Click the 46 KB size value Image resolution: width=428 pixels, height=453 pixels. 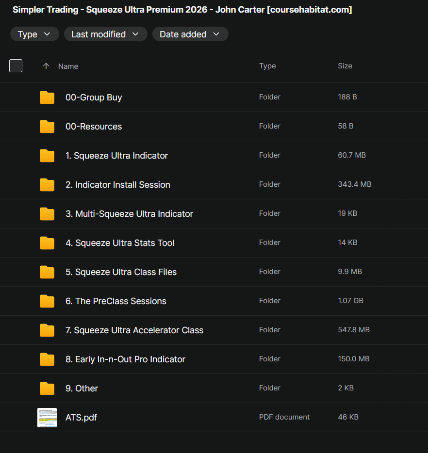point(348,417)
